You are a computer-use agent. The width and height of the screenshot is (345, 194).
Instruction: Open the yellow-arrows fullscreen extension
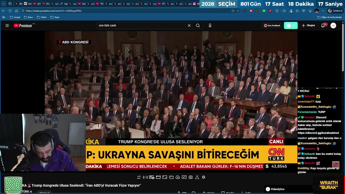point(257,11)
